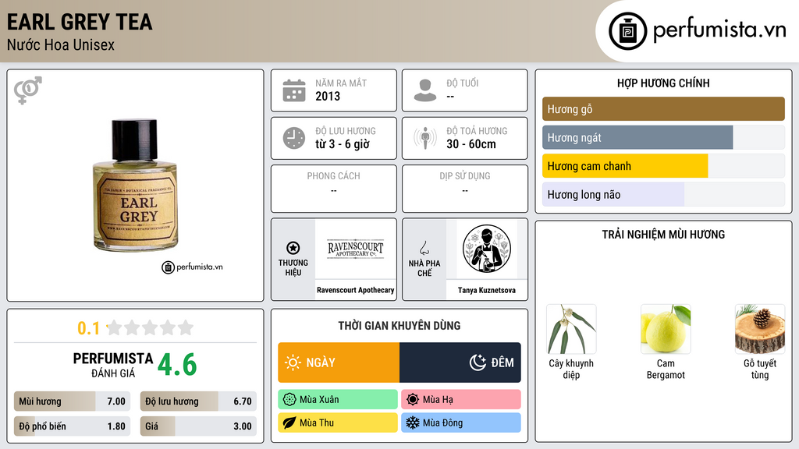This screenshot has width=799, height=449.
Task: Click the launch year value 2013
Action: [x=328, y=96]
